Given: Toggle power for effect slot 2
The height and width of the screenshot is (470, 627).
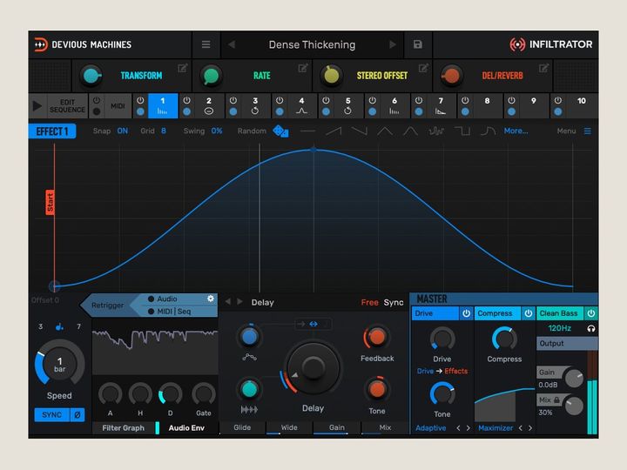Looking at the screenshot, I should 186,101.
